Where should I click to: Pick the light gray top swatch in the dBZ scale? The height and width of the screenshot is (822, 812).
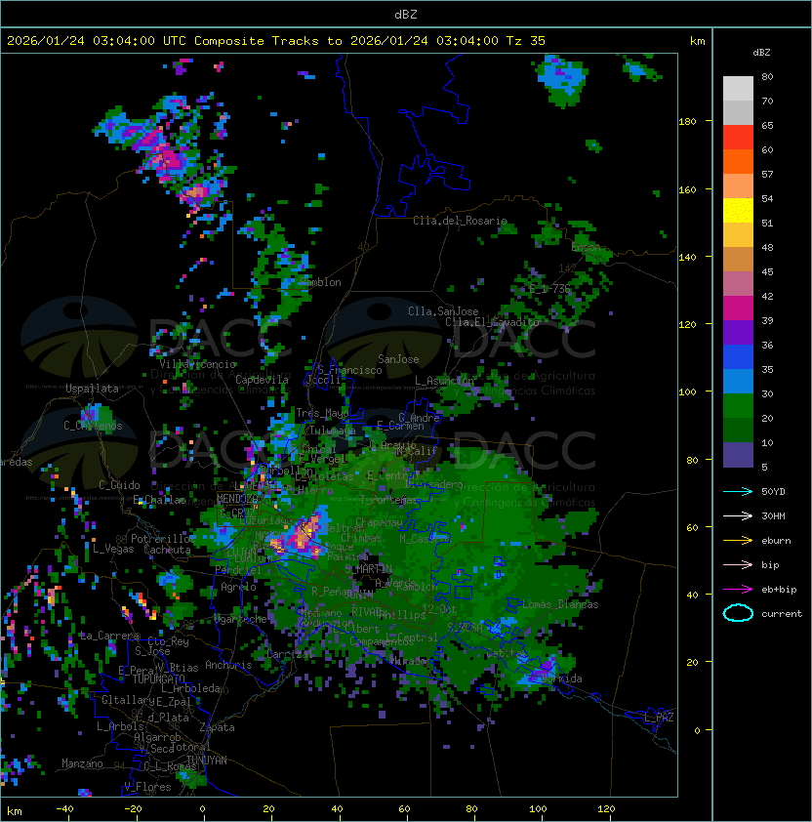click(x=738, y=88)
